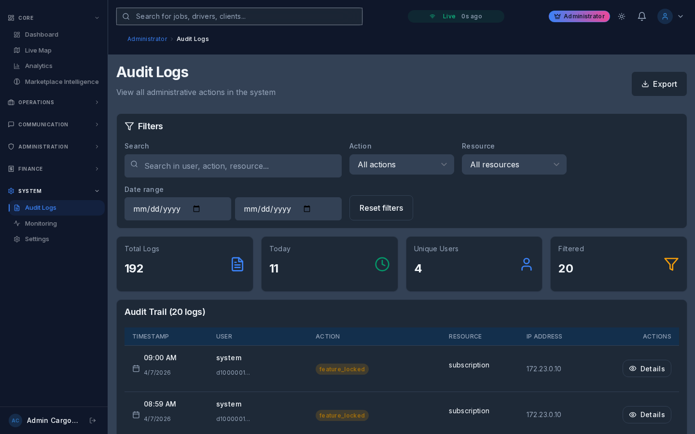Expand the Operations sidebar section
This screenshot has height=434, width=695.
[54, 102]
